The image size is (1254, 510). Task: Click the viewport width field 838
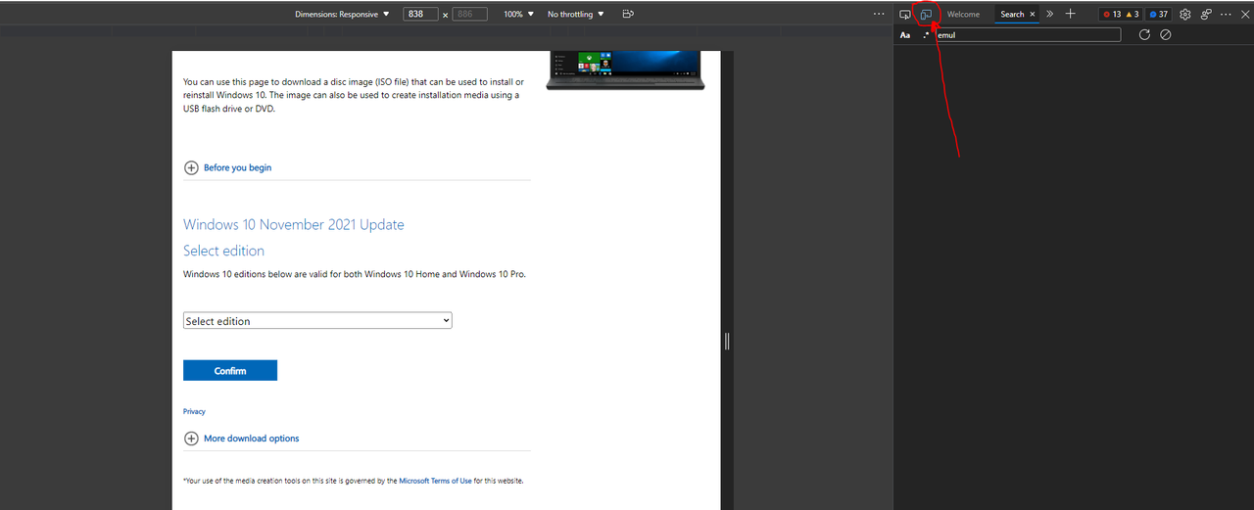tap(420, 14)
